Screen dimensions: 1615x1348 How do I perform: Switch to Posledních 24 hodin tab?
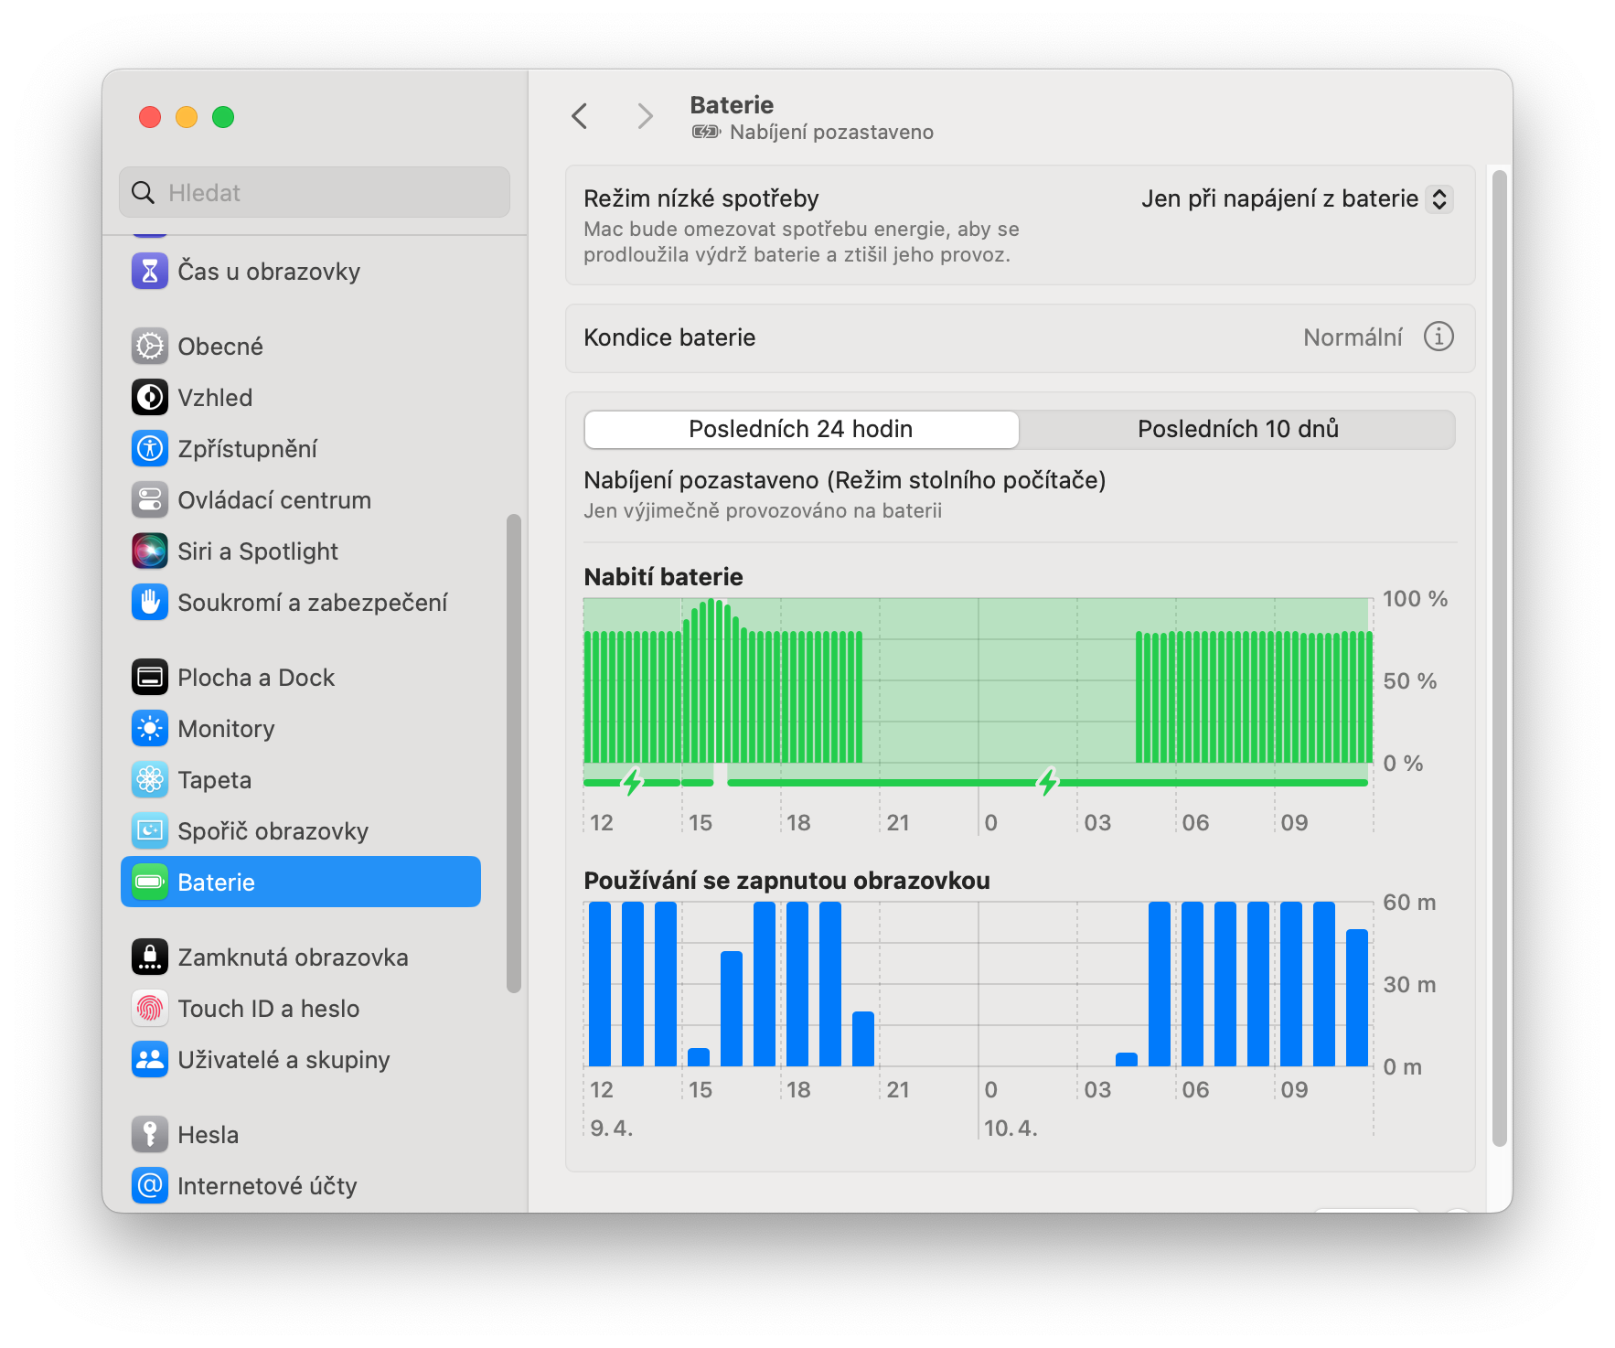pyautogui.click(x=801, y=430)
